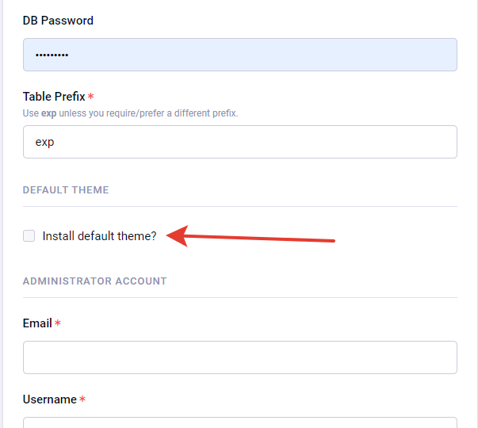Click the Username field label
This screenshot has height=428, width=478.
[x=49, y=399]
